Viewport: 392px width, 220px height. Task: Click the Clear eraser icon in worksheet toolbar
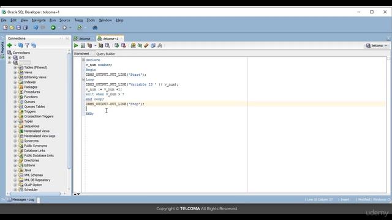(x=146, y=45)
